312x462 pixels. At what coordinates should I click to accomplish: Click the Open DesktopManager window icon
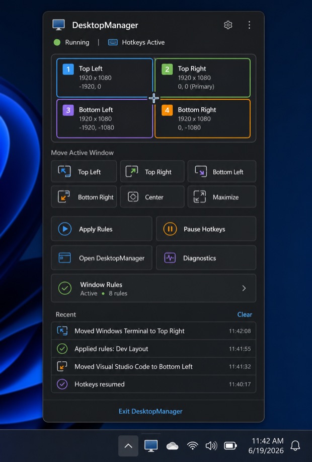tap(65, 258)
